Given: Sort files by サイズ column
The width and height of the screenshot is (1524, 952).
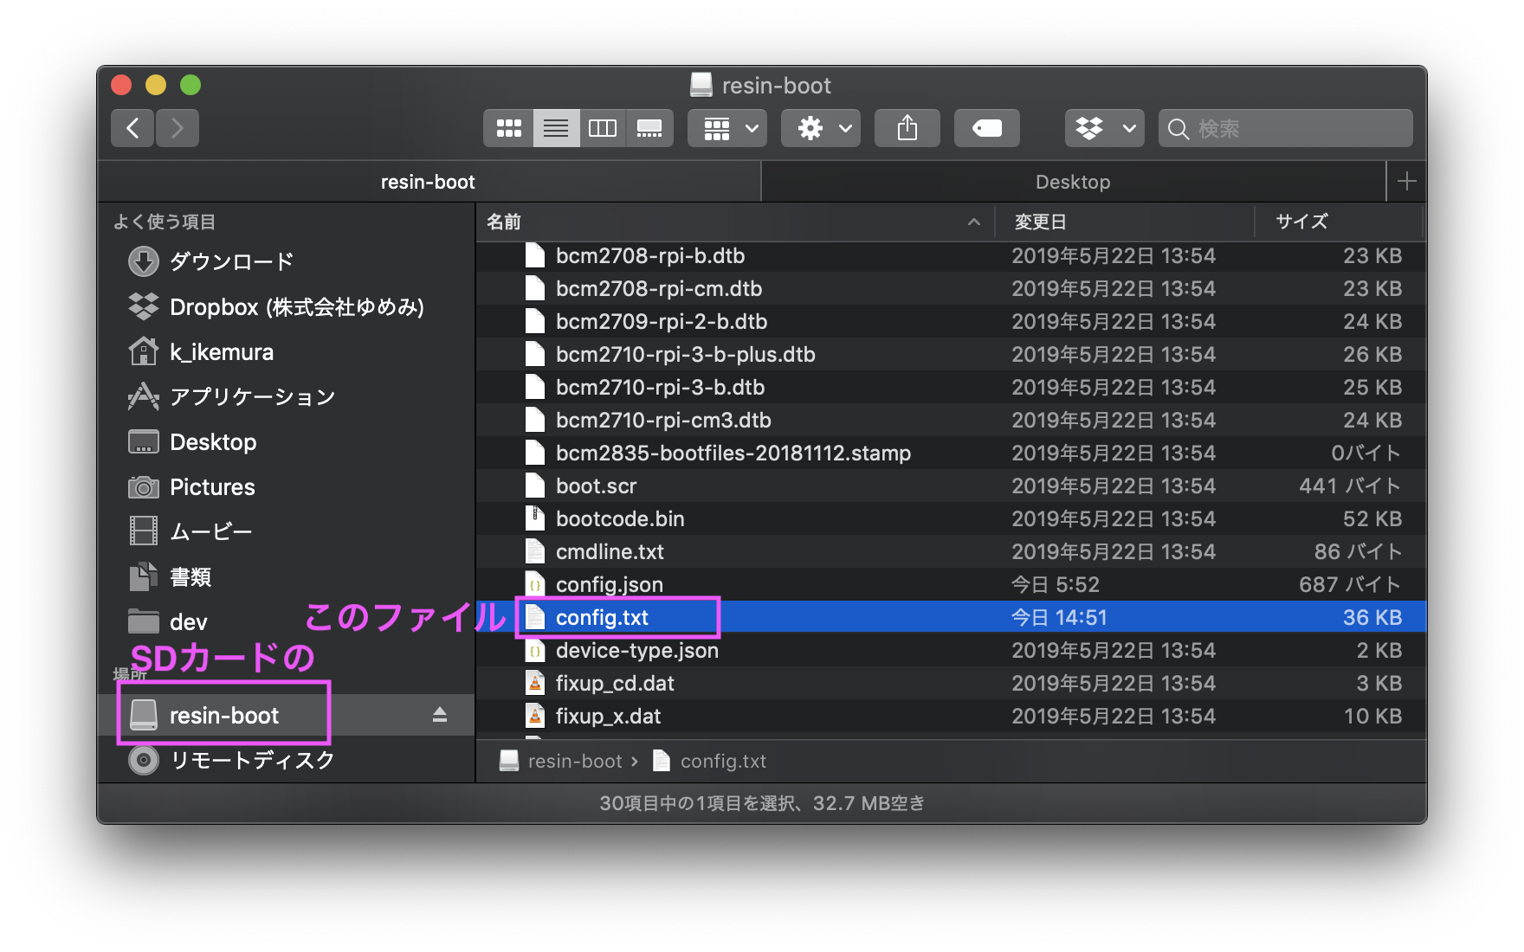Looking at the screenshot, I should click(x=1339, y=222).
